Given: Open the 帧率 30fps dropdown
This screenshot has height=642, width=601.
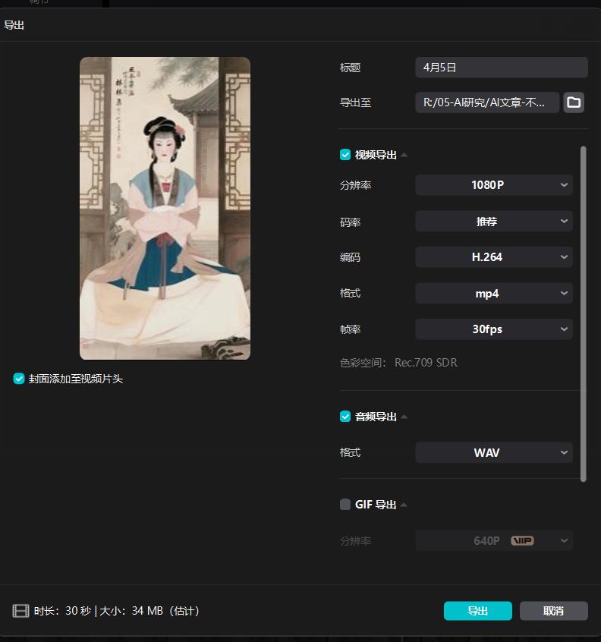Looking at the screenshot, I should [x=494, y=329].
